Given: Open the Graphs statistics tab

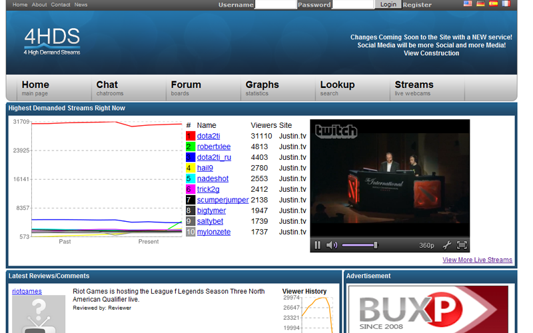Looking at the screenshot, I should click(x=262, y=88).
